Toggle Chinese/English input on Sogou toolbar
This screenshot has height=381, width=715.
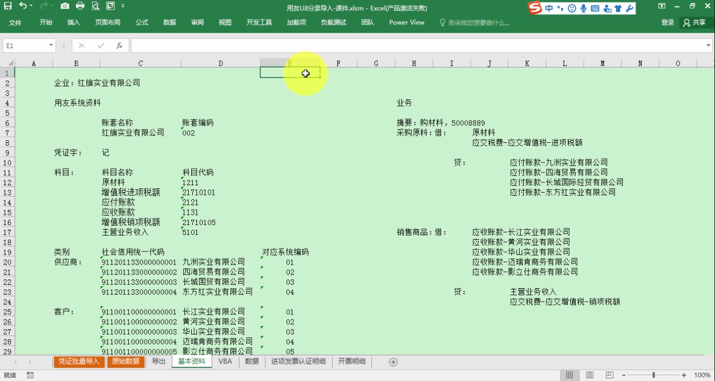point(549,8)
